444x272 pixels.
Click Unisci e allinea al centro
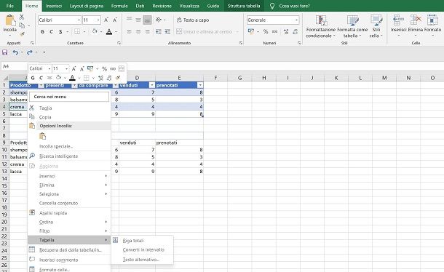pos(205,32)
